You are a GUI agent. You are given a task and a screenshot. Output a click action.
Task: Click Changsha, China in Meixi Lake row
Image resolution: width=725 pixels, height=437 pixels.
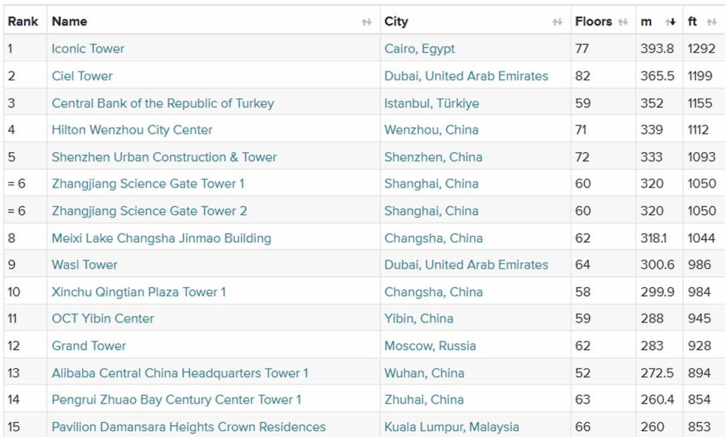tap(433, 238)
